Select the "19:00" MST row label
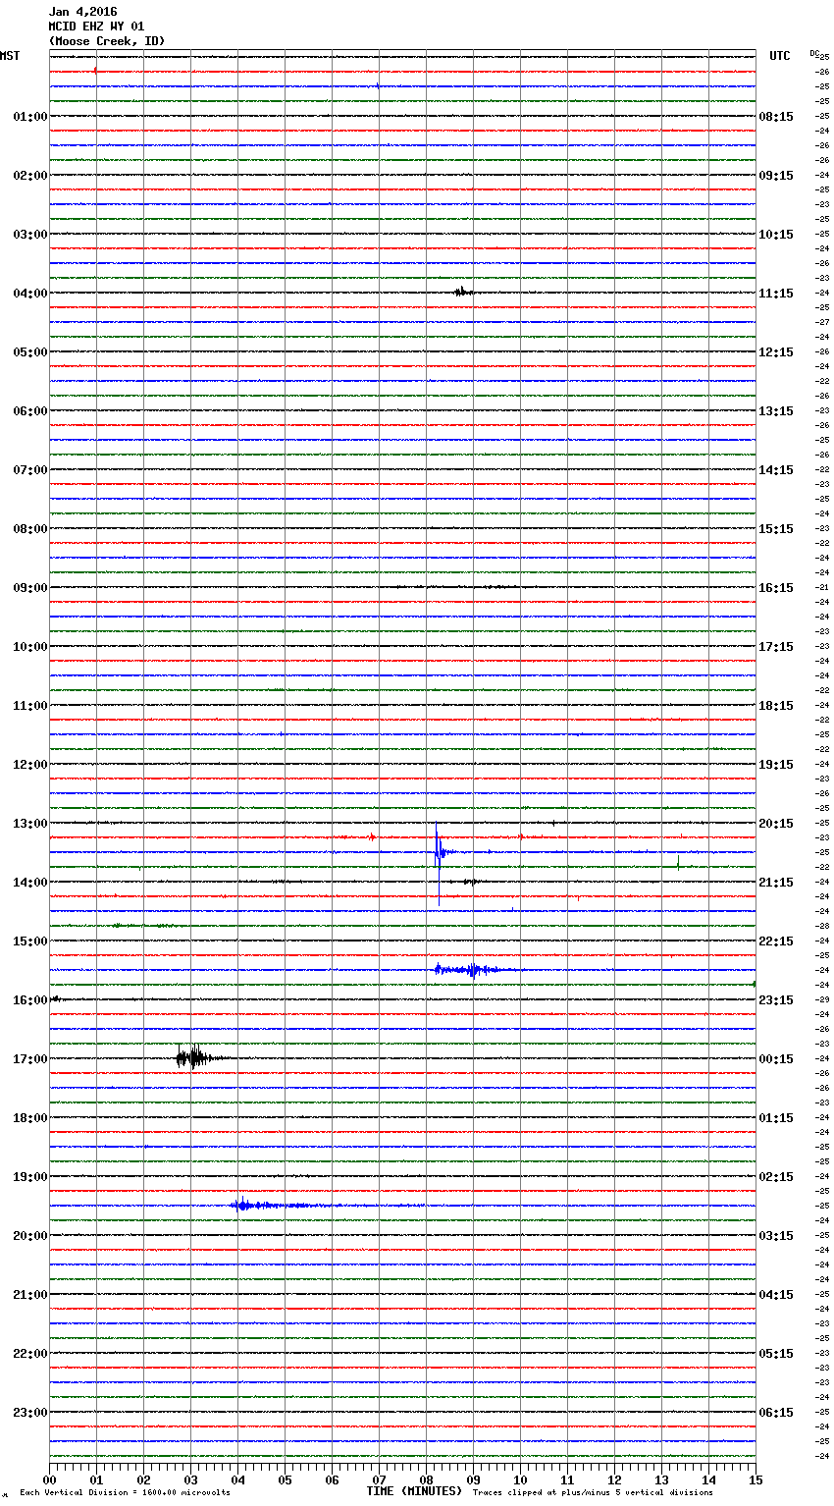Viewport: 834px width, 1506px height. 30,1177
